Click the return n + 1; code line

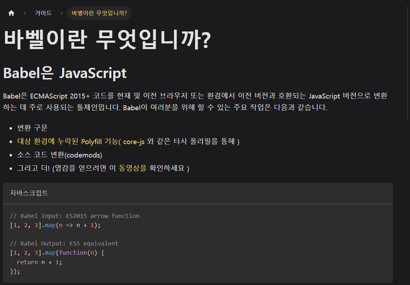pos(40,262)
